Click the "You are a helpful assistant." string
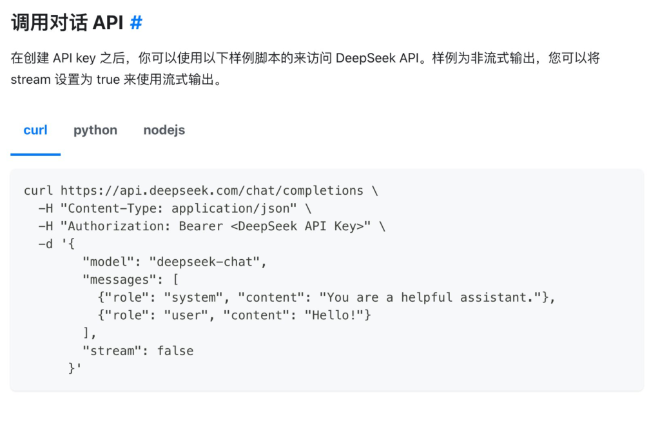This screenshot has height=421, width=660. [430, 297]
